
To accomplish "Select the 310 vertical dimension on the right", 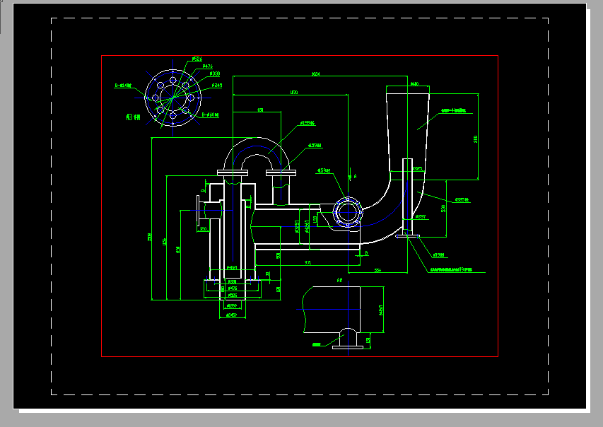I will 475,139.
